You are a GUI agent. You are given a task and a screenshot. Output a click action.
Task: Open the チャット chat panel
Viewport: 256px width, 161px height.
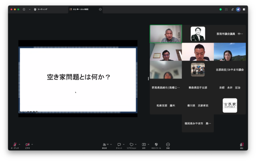119,145
